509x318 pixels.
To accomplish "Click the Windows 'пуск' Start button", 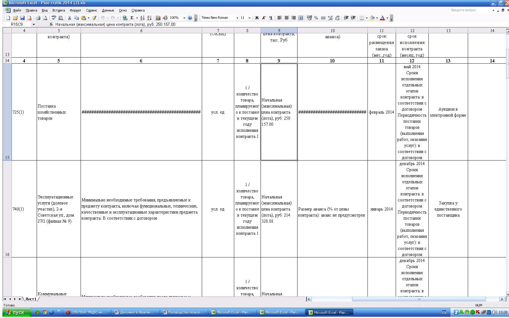I will [x=17, y=312].
